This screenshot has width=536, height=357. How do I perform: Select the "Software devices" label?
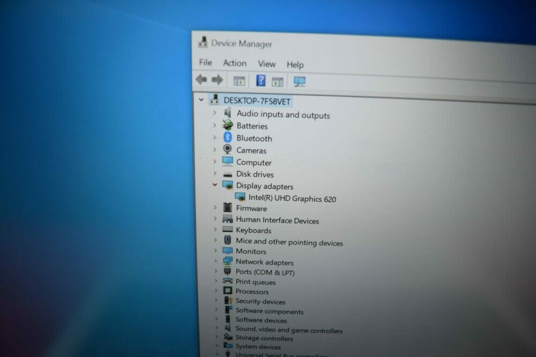(x=261, y=320)
